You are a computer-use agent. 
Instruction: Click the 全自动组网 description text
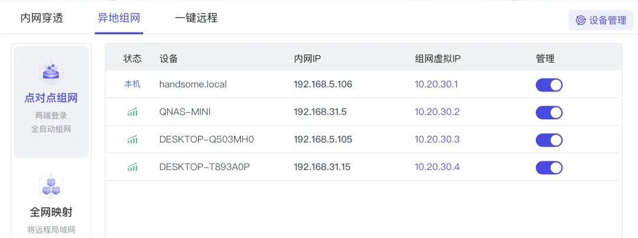click(51, 129)
